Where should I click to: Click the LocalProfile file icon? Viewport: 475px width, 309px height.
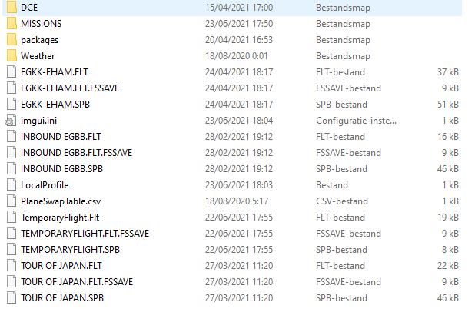10,184
